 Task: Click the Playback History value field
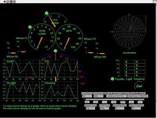point(91,108)
